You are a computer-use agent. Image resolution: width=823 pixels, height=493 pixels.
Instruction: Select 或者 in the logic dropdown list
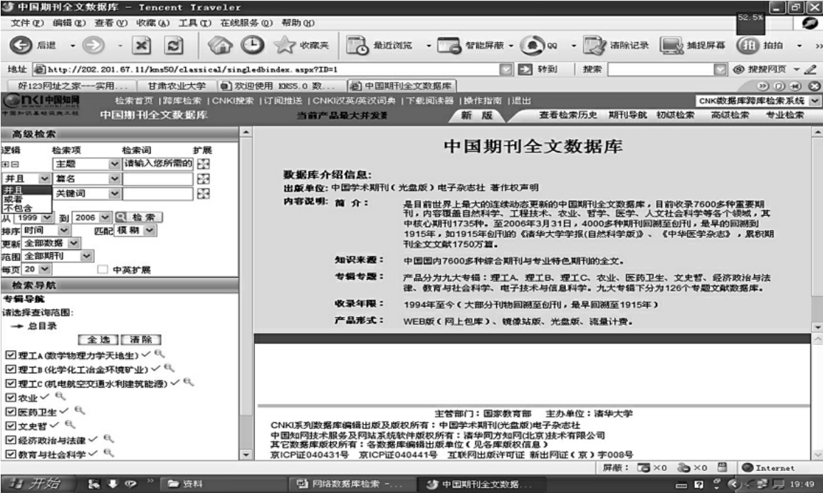pyautogui.click(x=26, y=199)
